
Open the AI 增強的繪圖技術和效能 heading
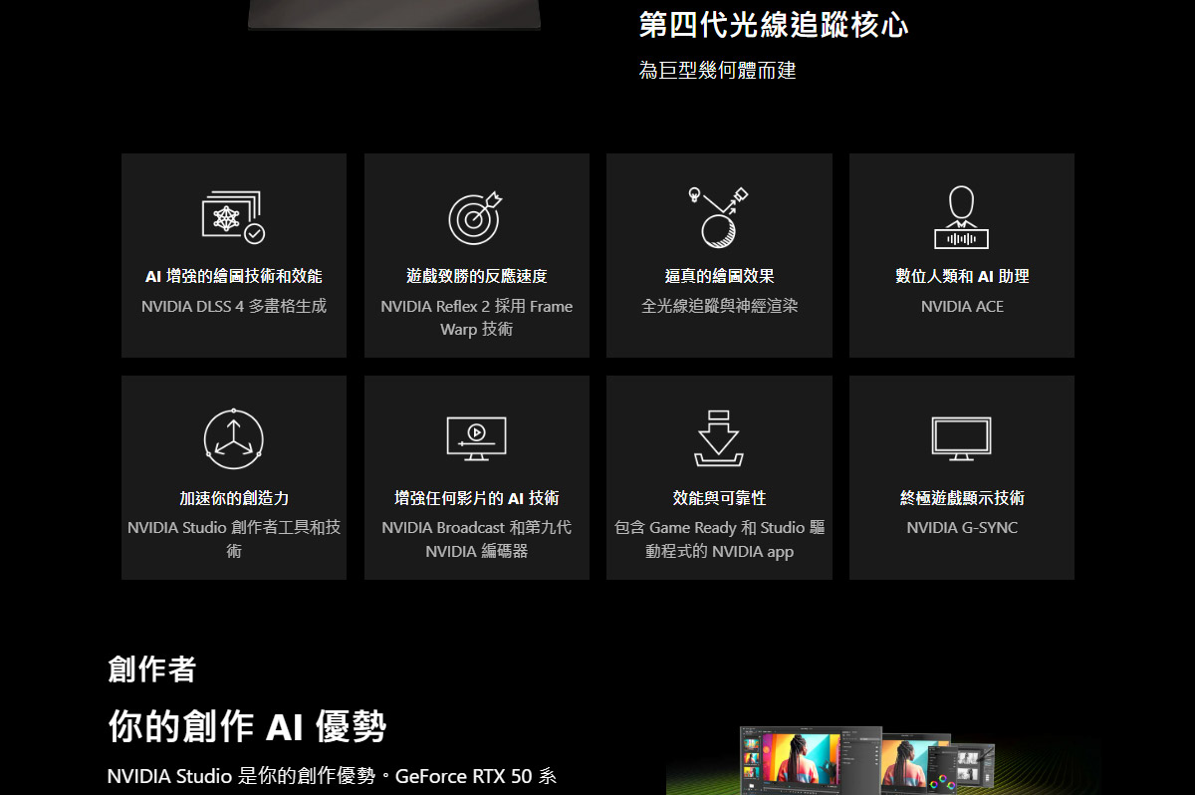point(234,276)
